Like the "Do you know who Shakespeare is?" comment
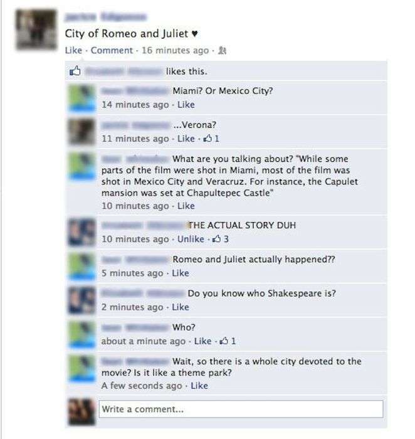Image resolution: width=415 pixels, height=439 pixels. tap(181, 307)
